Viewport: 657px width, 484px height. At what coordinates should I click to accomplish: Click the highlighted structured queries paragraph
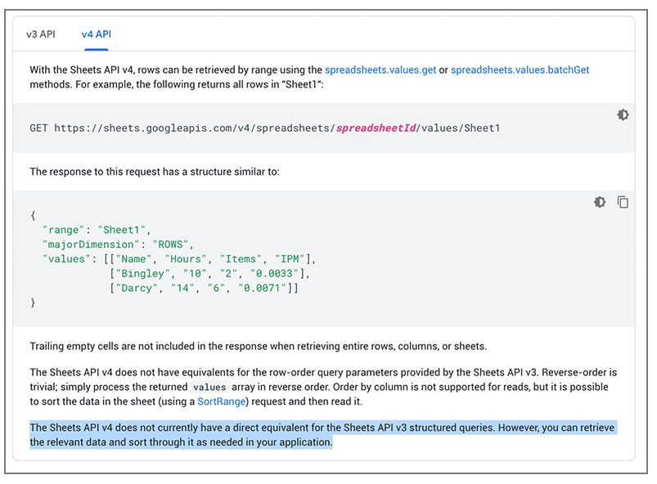319,435
